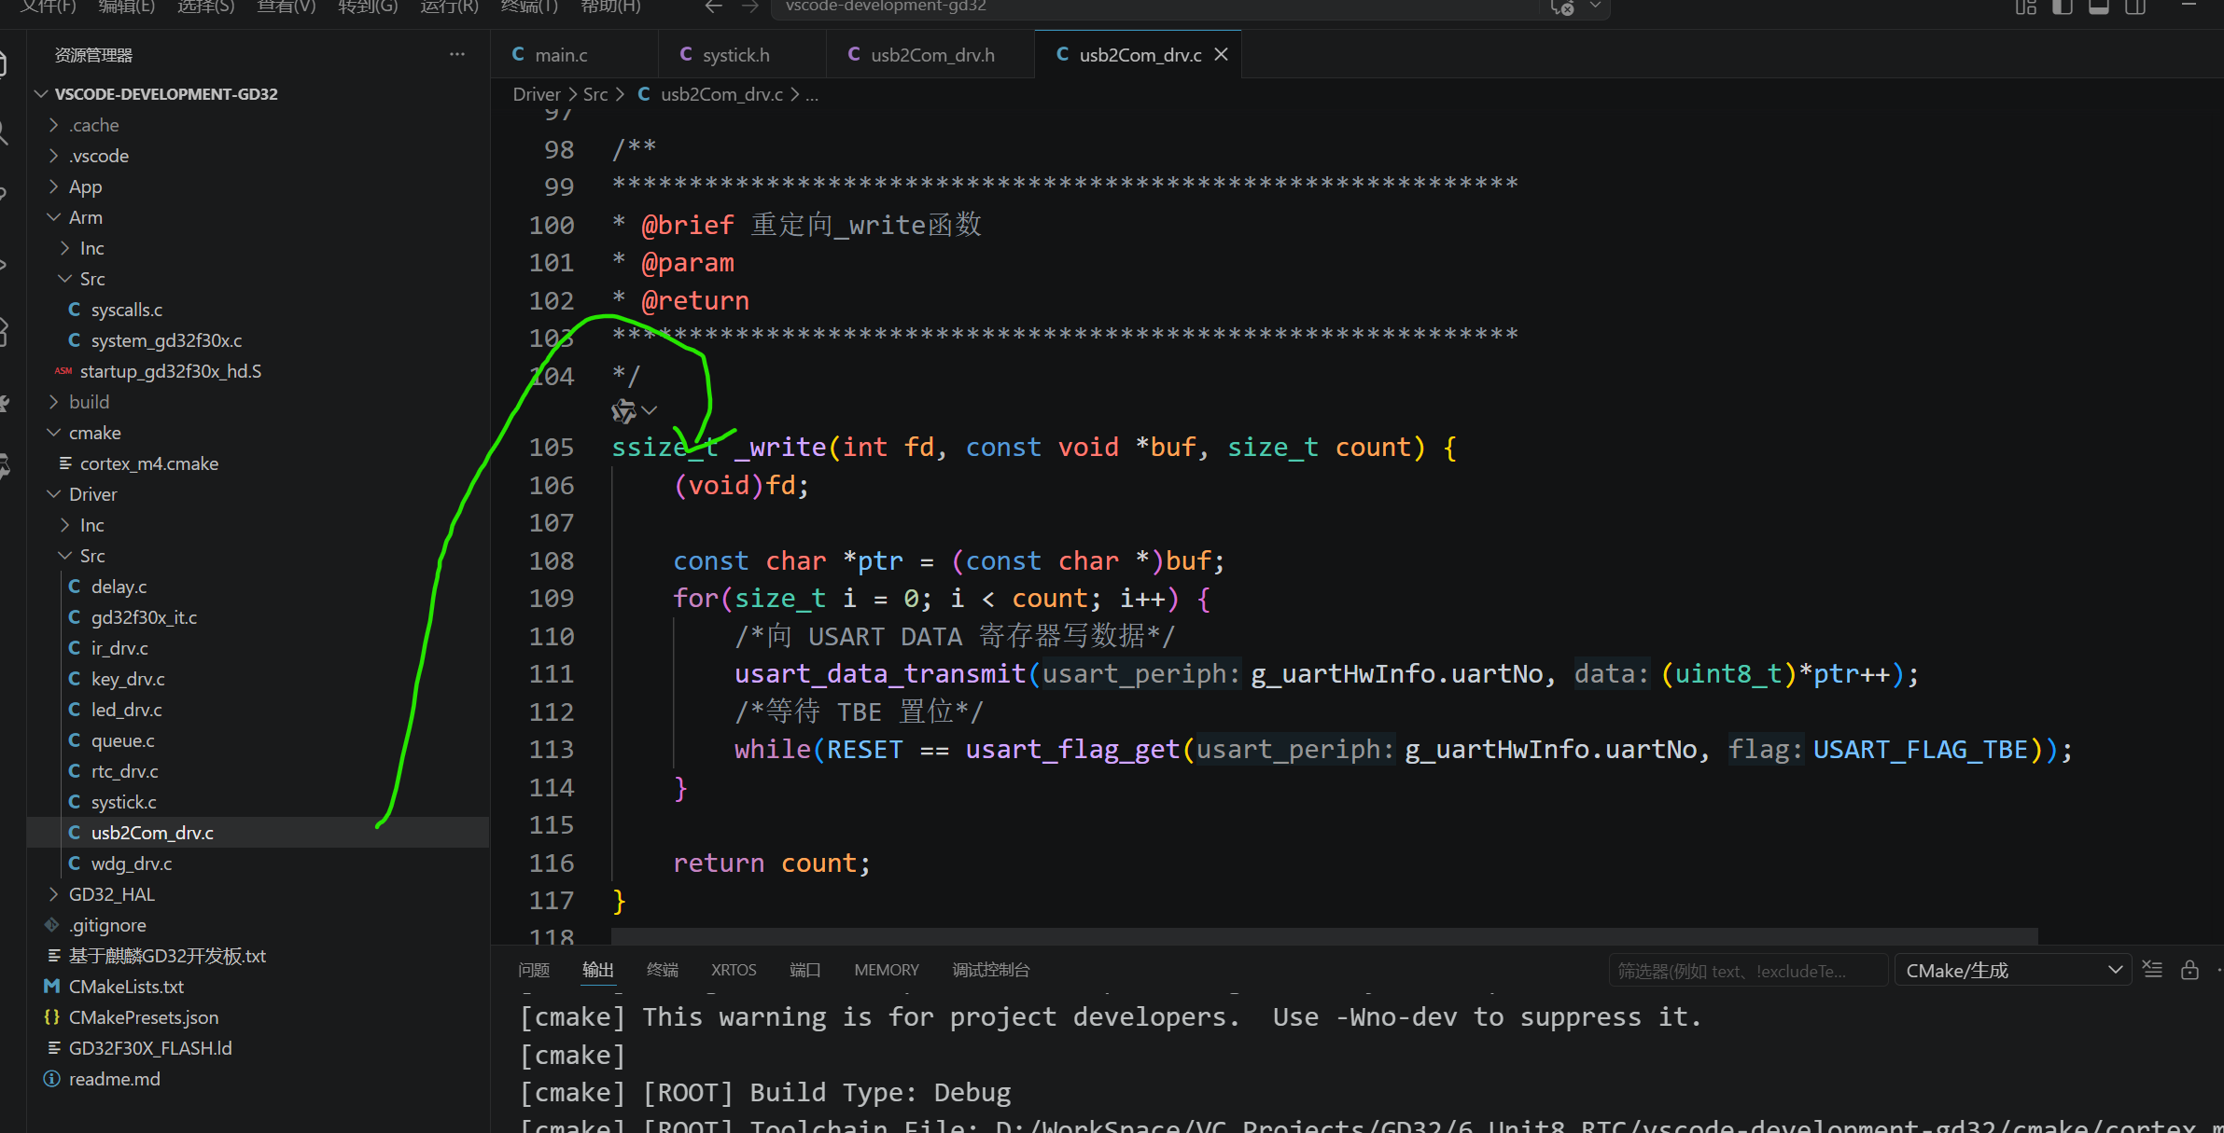Click the Copilot icon above _write
The image size is (2224, 1133).
pyautogui.click(x=623, y=410)
